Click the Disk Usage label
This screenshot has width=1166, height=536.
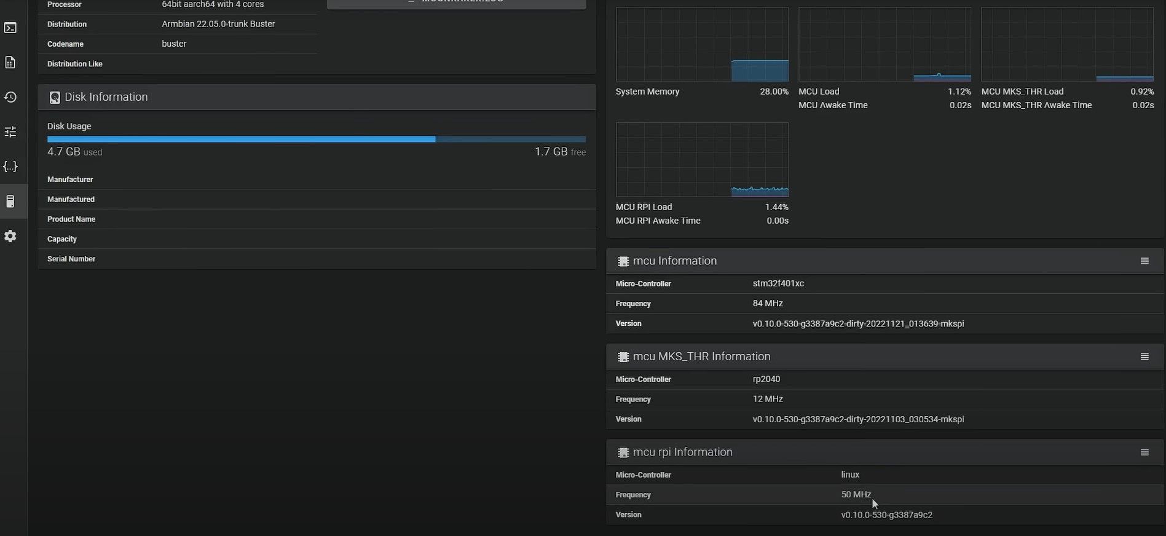click(x=69, y=126)
